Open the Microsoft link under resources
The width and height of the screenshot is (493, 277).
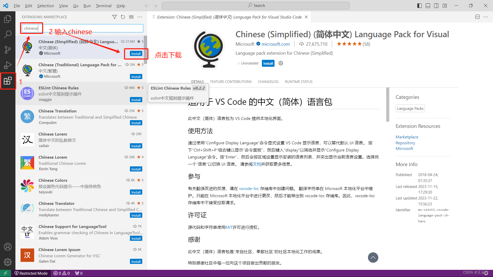tap(404, 148)
